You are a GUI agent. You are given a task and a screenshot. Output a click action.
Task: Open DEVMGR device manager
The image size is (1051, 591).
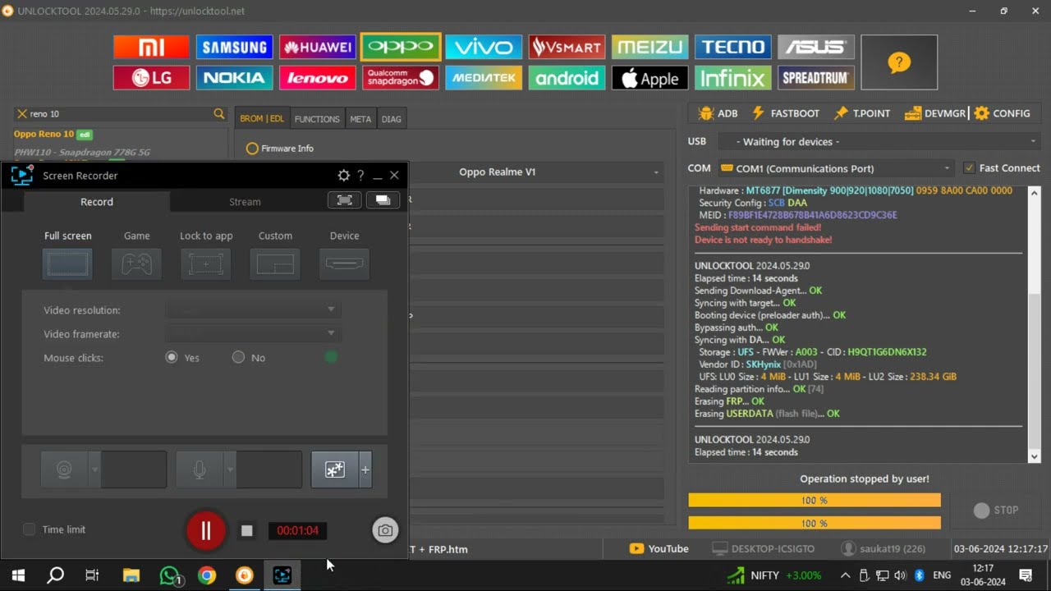(x=934, y=113)
